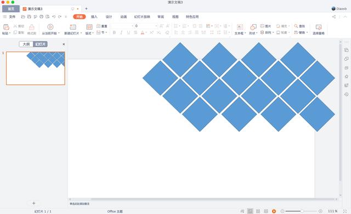This screenshot has height=214, width=351.
Task: Click the New Slide (新建幻灯片) icon
Action: click(x=73, y=27)
